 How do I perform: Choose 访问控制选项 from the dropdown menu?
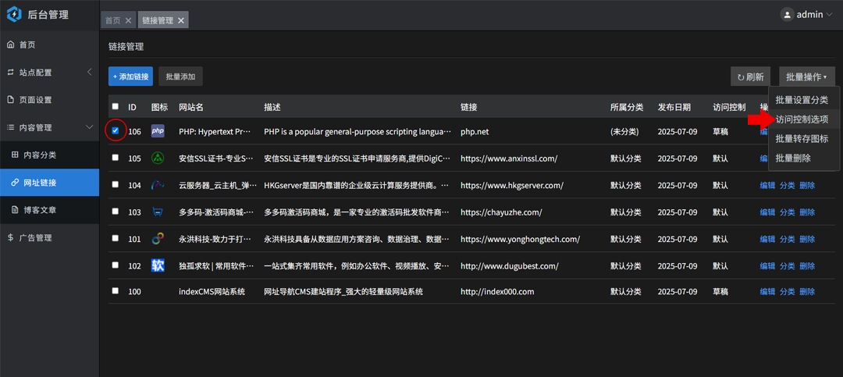click(802, 119)
